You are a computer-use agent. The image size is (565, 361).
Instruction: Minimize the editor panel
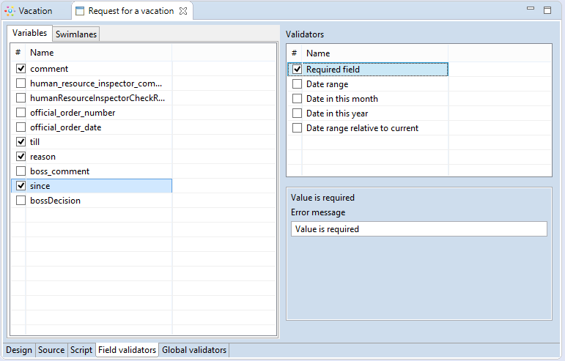point(531,9)
